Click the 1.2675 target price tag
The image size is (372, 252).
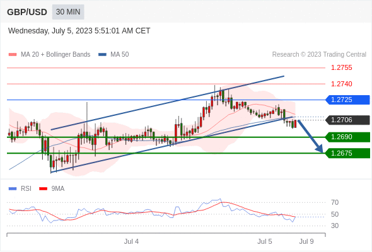(x=347, y=153)
